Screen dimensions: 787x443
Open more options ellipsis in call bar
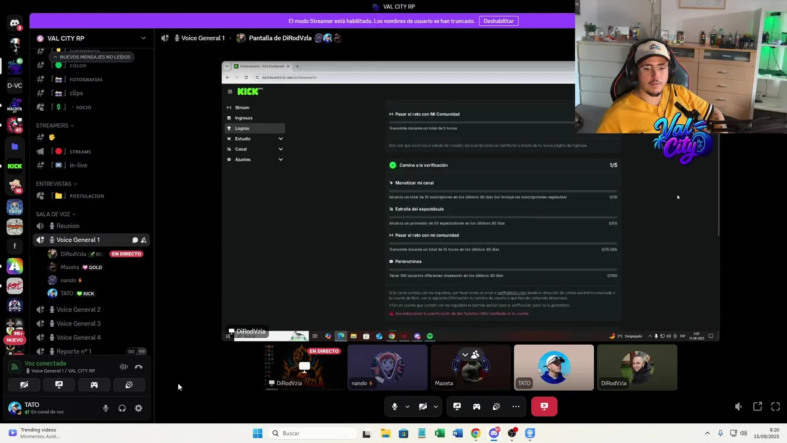click(x=516, y=406)
